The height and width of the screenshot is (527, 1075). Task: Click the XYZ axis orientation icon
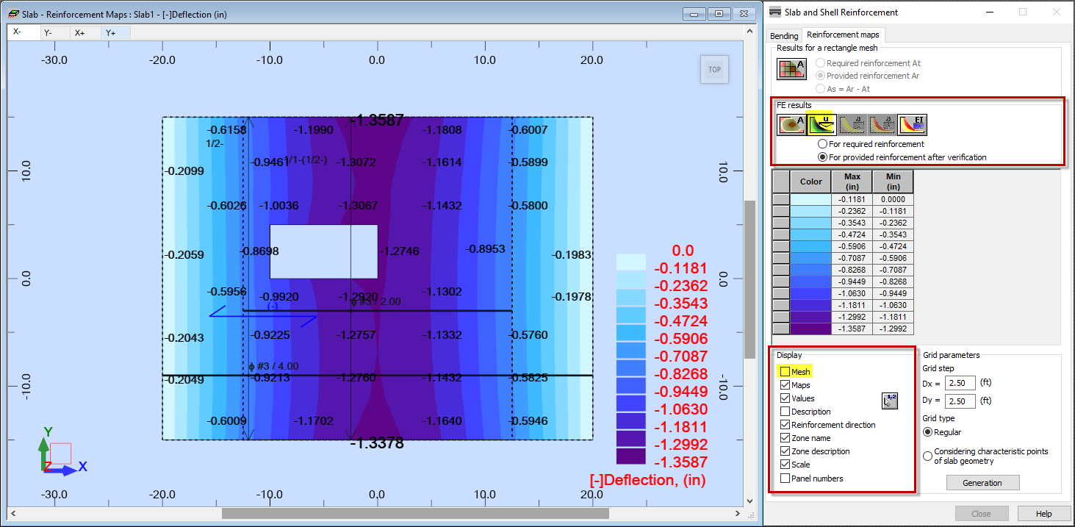pos(60,452)
